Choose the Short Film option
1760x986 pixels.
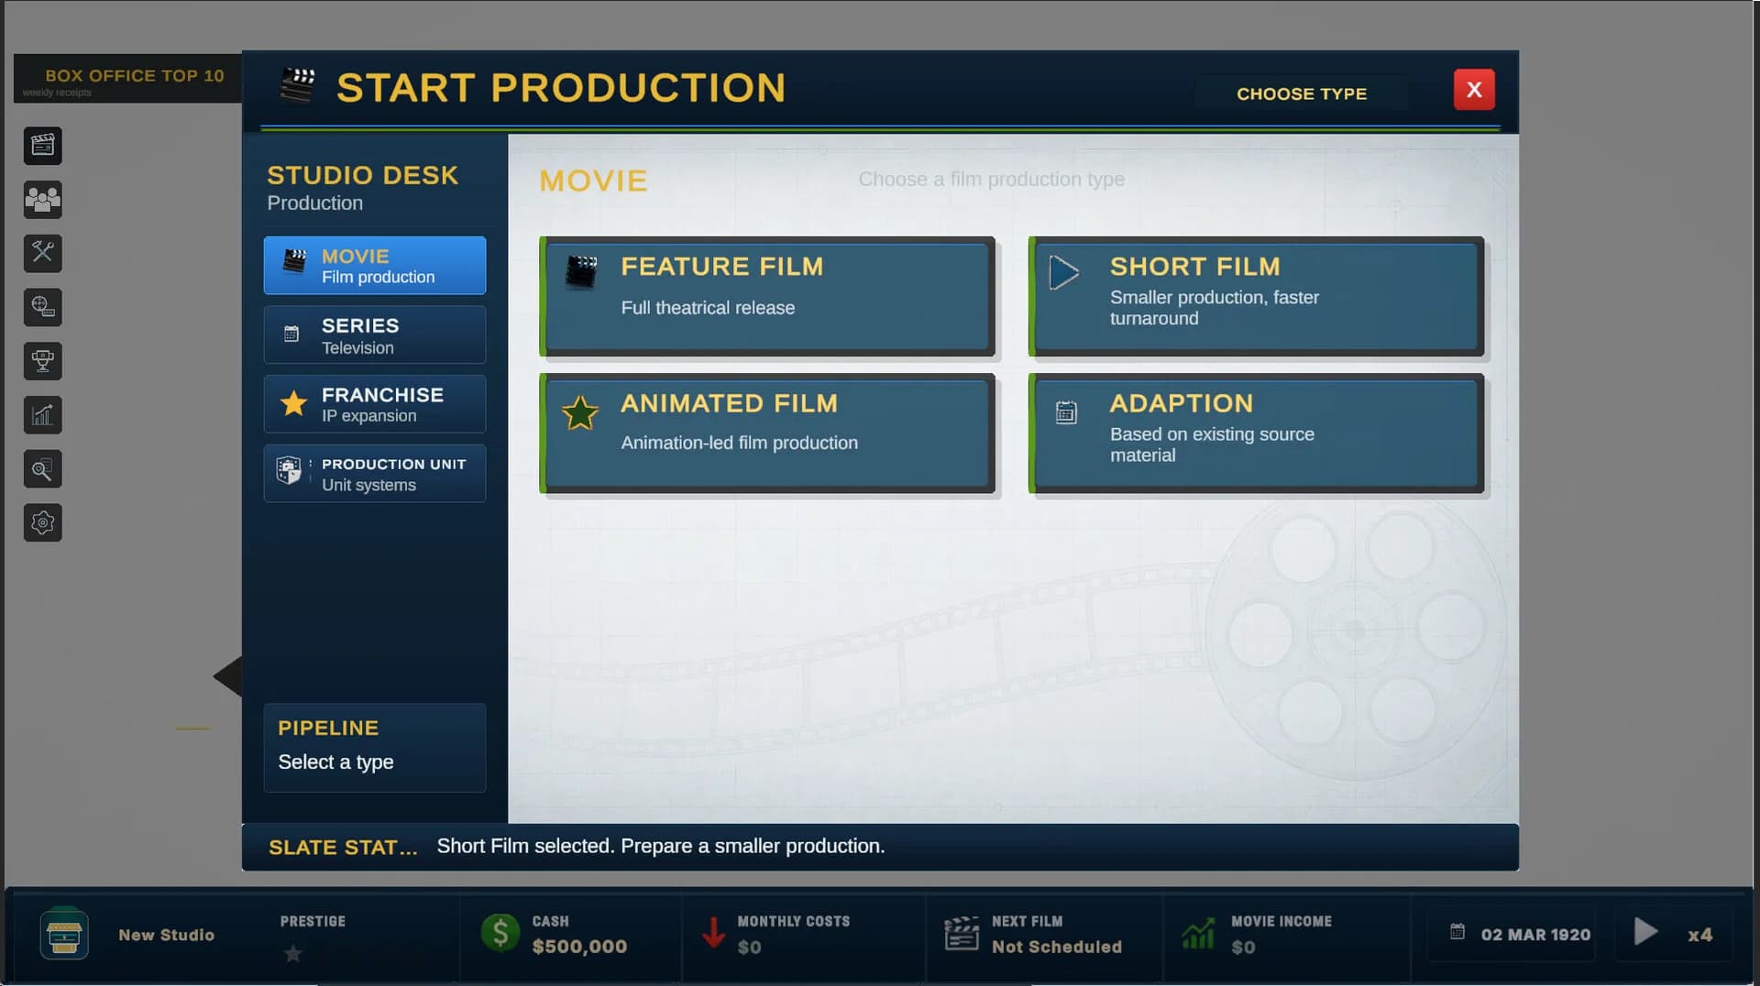(x=1256, y=296)
